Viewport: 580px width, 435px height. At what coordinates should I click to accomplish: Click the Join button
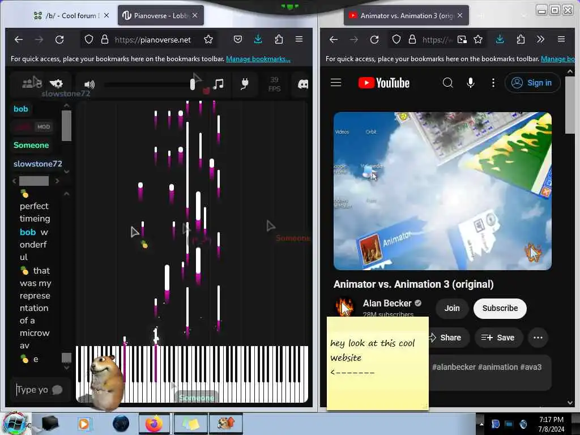tap(452, 308)
